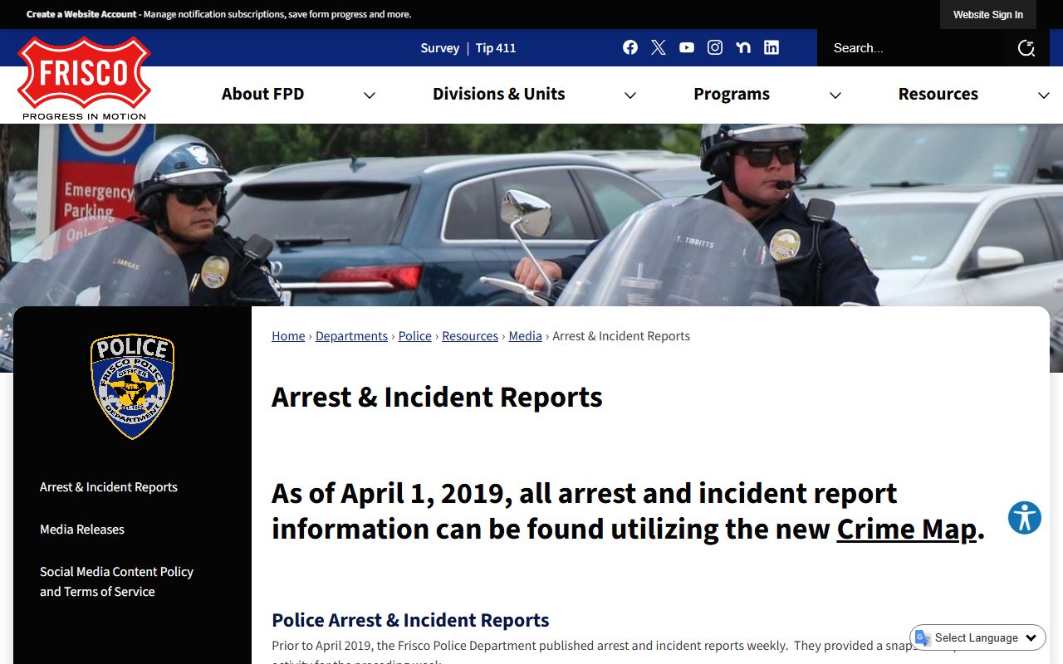The image size is (1063, 664).
Task: Open the accessibility options widget icon
Action: click(1025, 518)
